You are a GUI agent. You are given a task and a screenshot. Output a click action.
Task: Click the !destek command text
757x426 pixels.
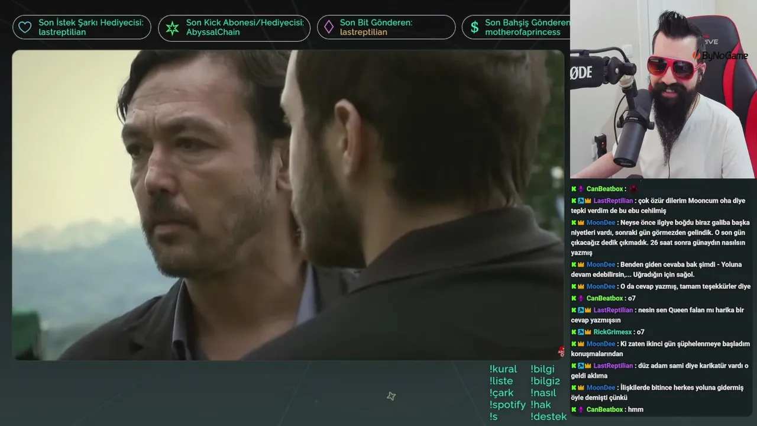(x=548, y=417)
